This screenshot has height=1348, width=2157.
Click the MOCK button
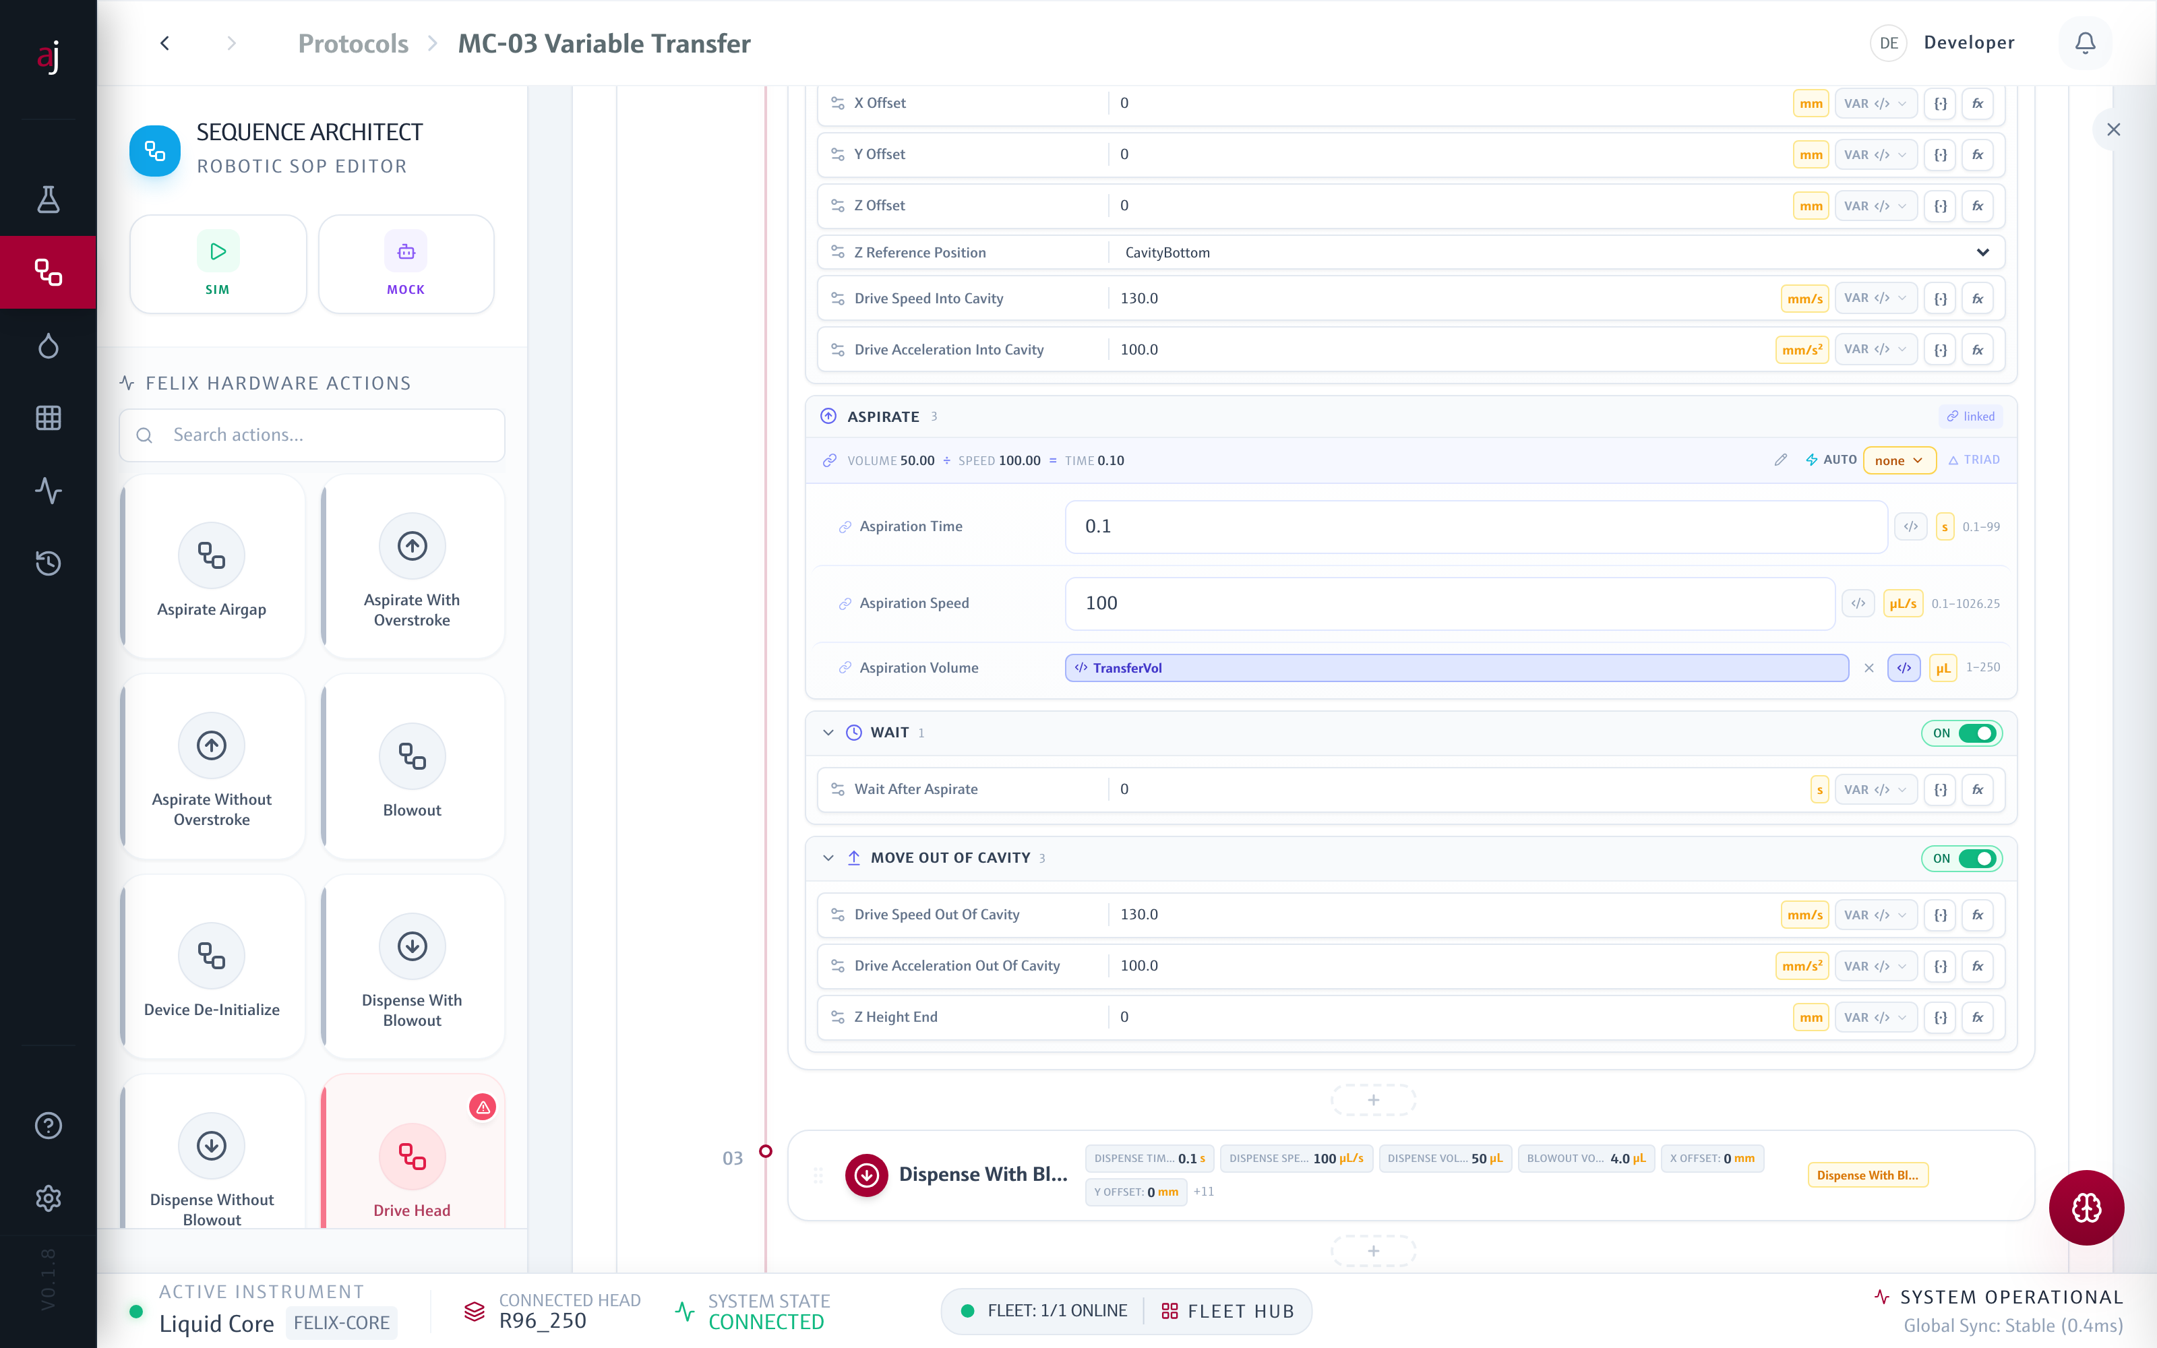[406, 264]
